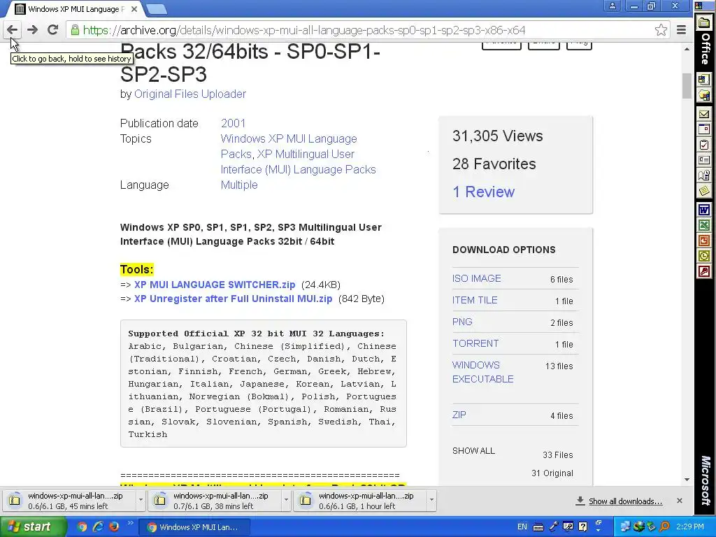Expand hidden quick launch items chevron
The image size is (716, 537).
(130, 523)
